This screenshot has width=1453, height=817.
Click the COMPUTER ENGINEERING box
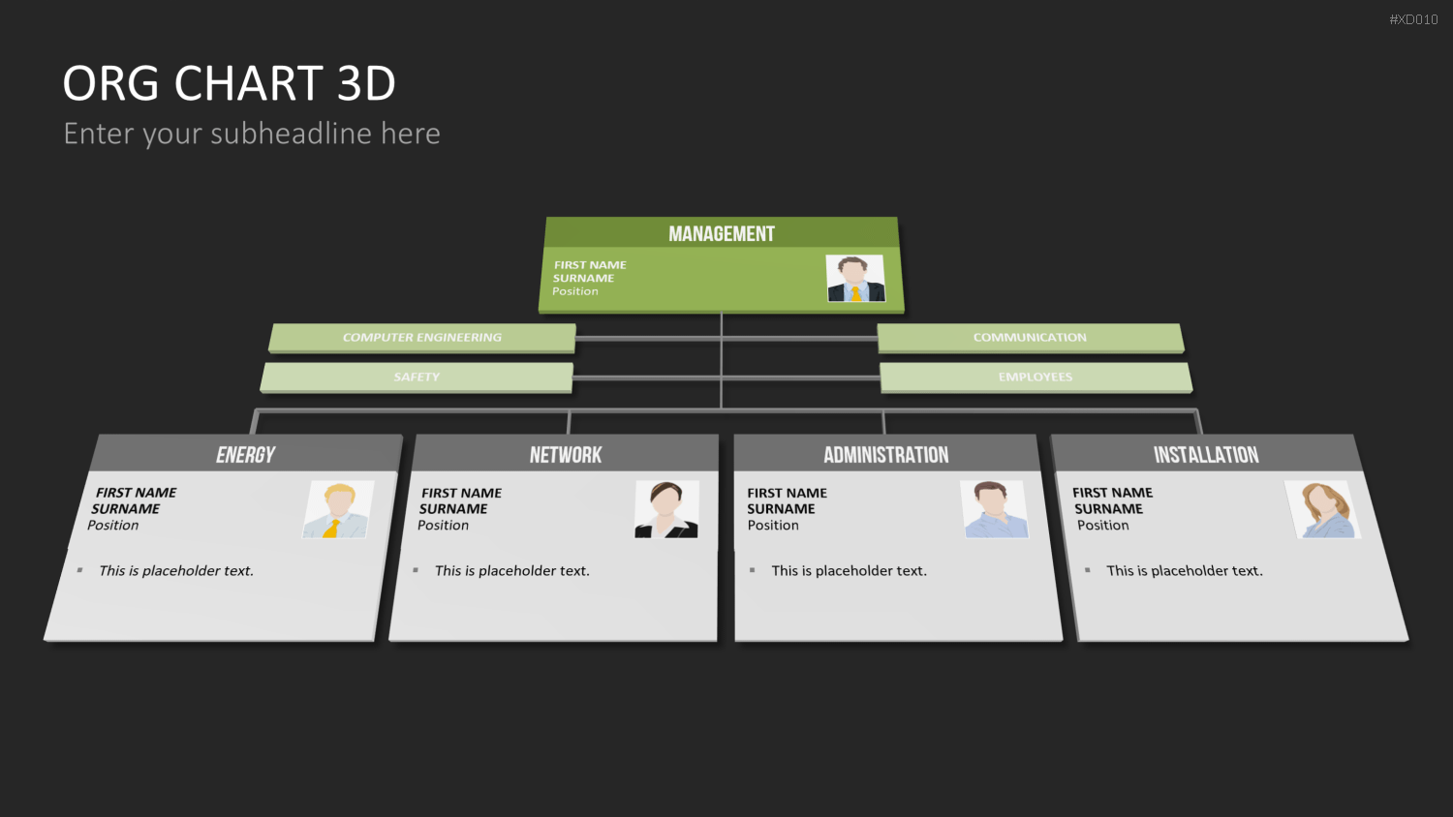coord(422,338)
